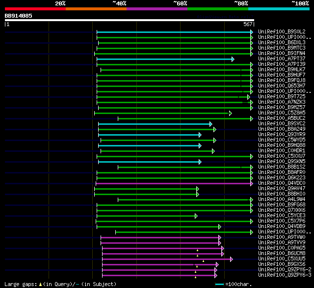
Task: Click the Large gaps legend text
Action: [60, 284]
